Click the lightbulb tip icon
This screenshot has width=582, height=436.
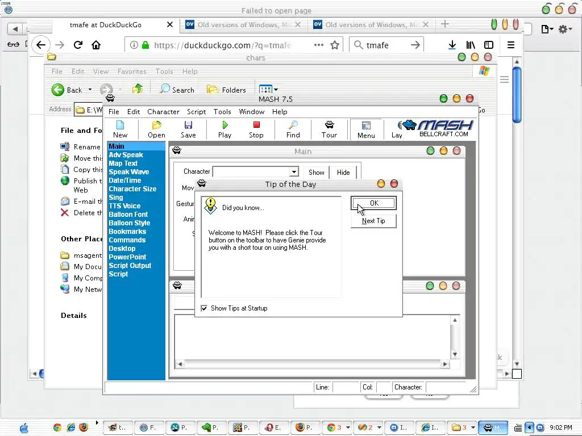point(210,206)
